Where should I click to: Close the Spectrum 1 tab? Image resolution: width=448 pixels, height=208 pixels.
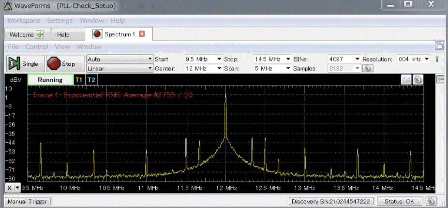(142, 34)
